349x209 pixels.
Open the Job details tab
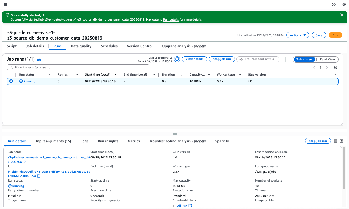click(x=35, y=46)
